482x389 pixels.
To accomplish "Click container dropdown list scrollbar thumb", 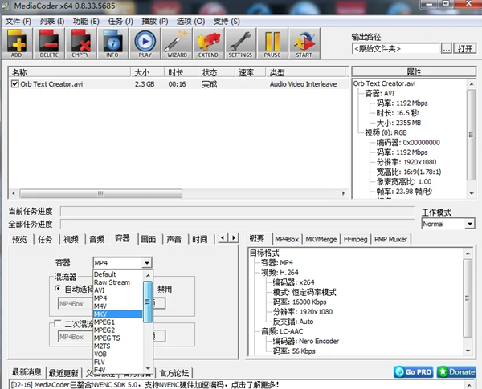I will tap(148, 302).
